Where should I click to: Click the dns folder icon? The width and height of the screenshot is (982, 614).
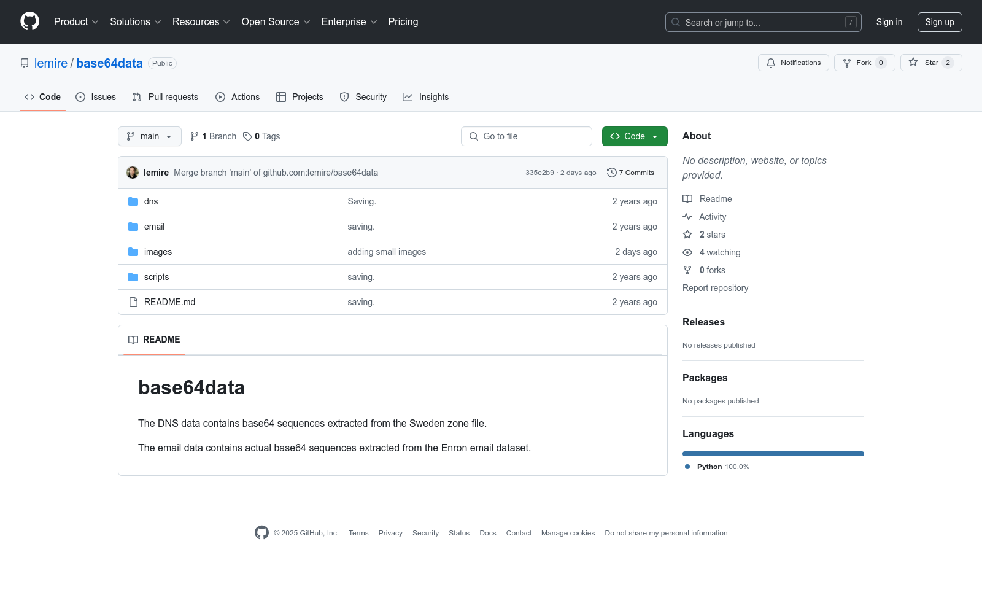coord(133,201)
